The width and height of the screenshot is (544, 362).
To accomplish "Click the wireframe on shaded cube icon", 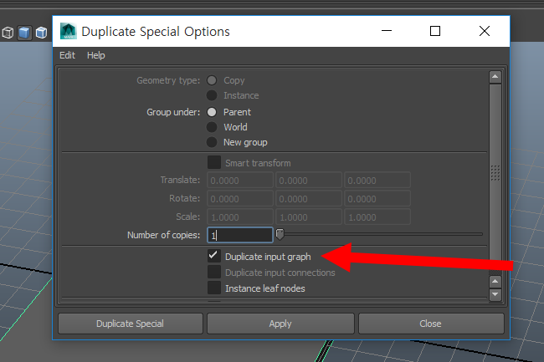I will (41, 33).
